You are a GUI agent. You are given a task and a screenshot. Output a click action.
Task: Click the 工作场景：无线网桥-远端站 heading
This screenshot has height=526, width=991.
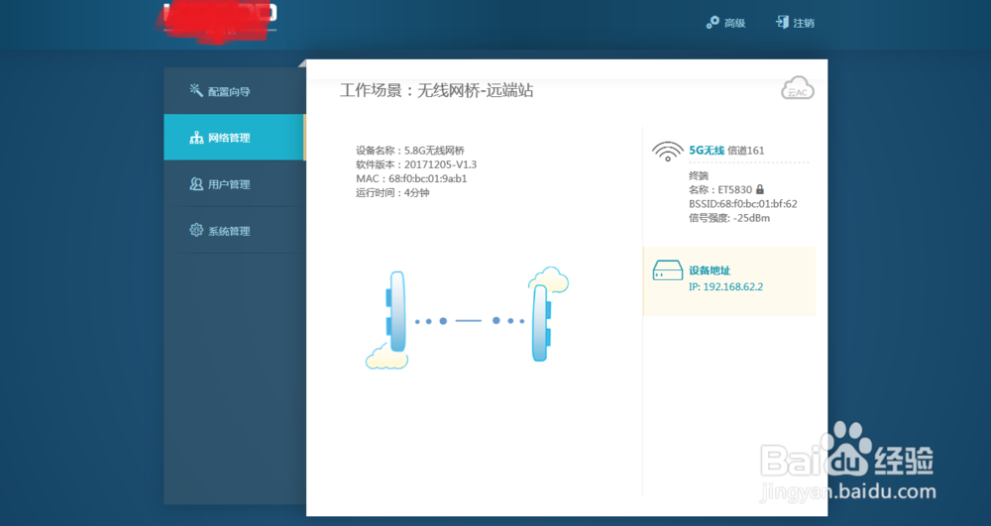437,90
